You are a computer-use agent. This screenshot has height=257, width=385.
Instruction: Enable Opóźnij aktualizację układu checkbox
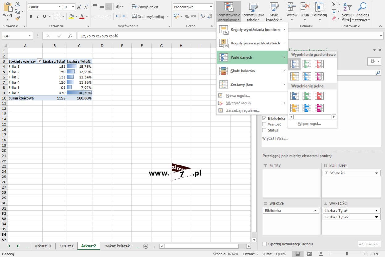[x=264, y=244]
